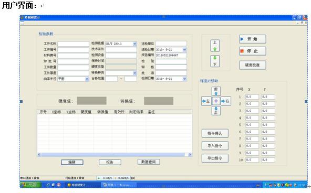Image resolution: width=311 pixels, height=193 pixels.
Task: Move sample forward with 前 arrow
Action: coord(216,91)
